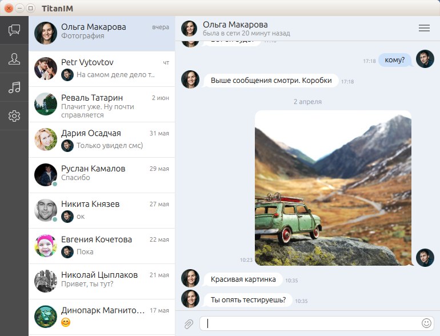
Task: Open the emoji smiley picker
Action: tap(426, 323)
